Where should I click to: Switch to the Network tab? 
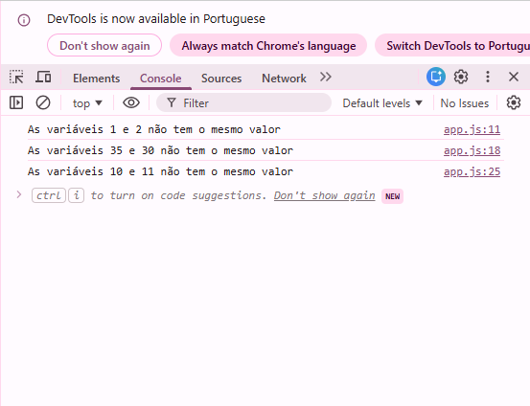[x=284, y=79]
